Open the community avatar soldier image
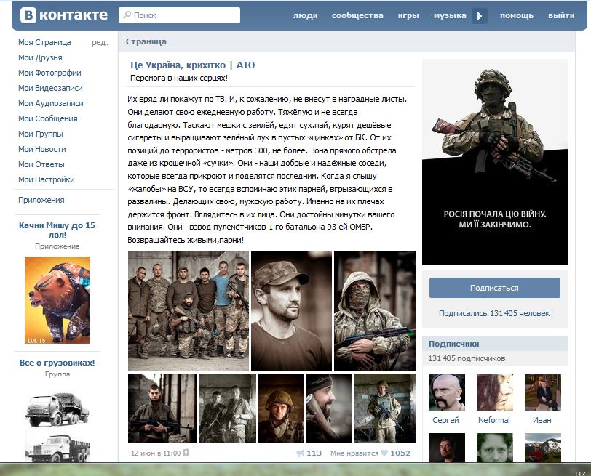 point(494,162)
